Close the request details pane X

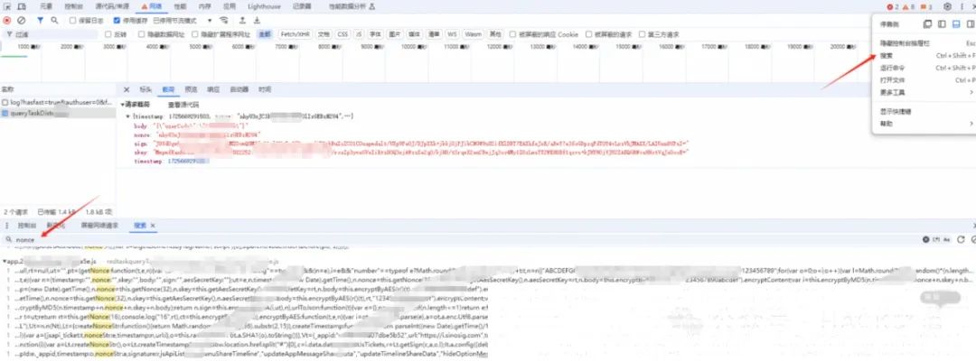[127, 89]
